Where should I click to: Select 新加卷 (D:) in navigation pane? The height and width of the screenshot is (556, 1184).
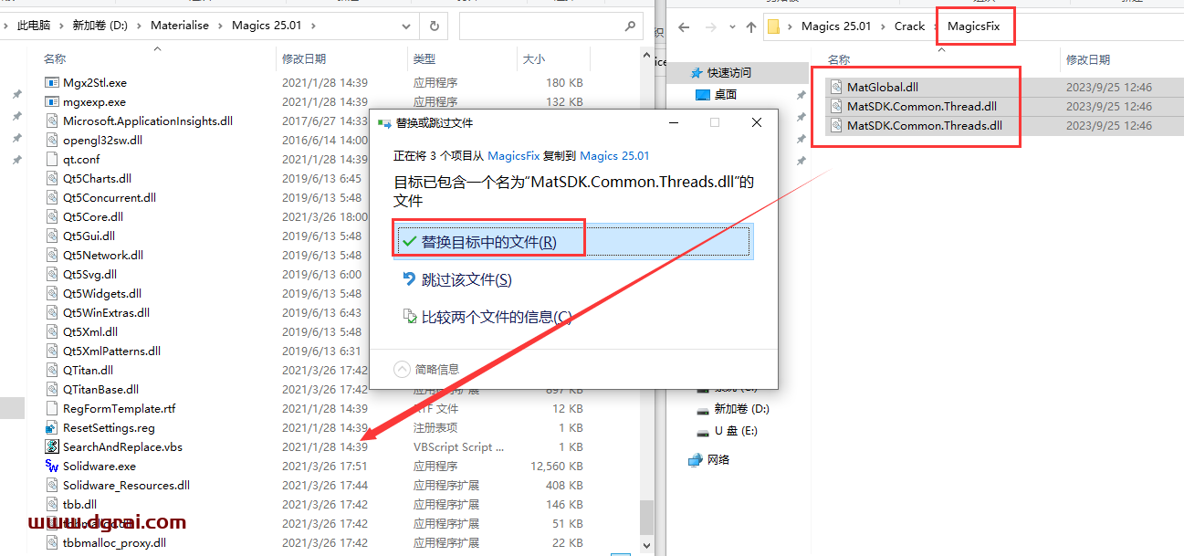742,409
